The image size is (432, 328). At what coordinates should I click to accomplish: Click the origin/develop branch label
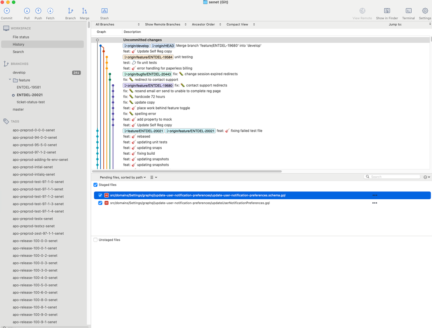tap(136, 46)
